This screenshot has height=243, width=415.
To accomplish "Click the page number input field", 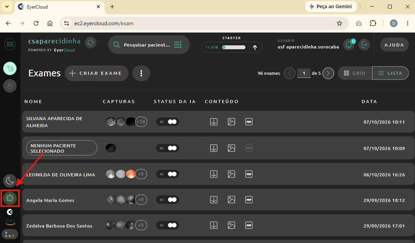I will 304,73.
